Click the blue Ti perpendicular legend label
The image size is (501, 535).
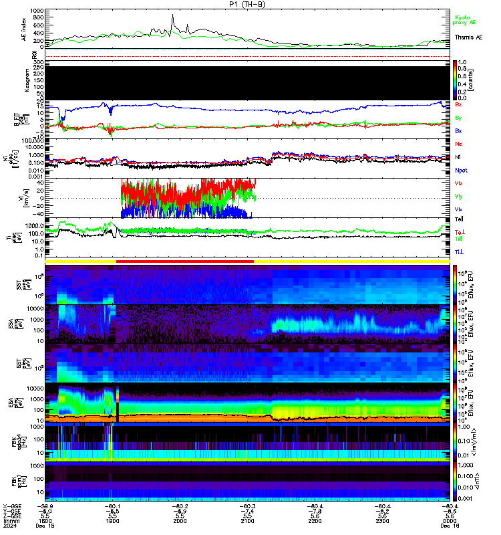pyautogui.click(x=459, y=252)
